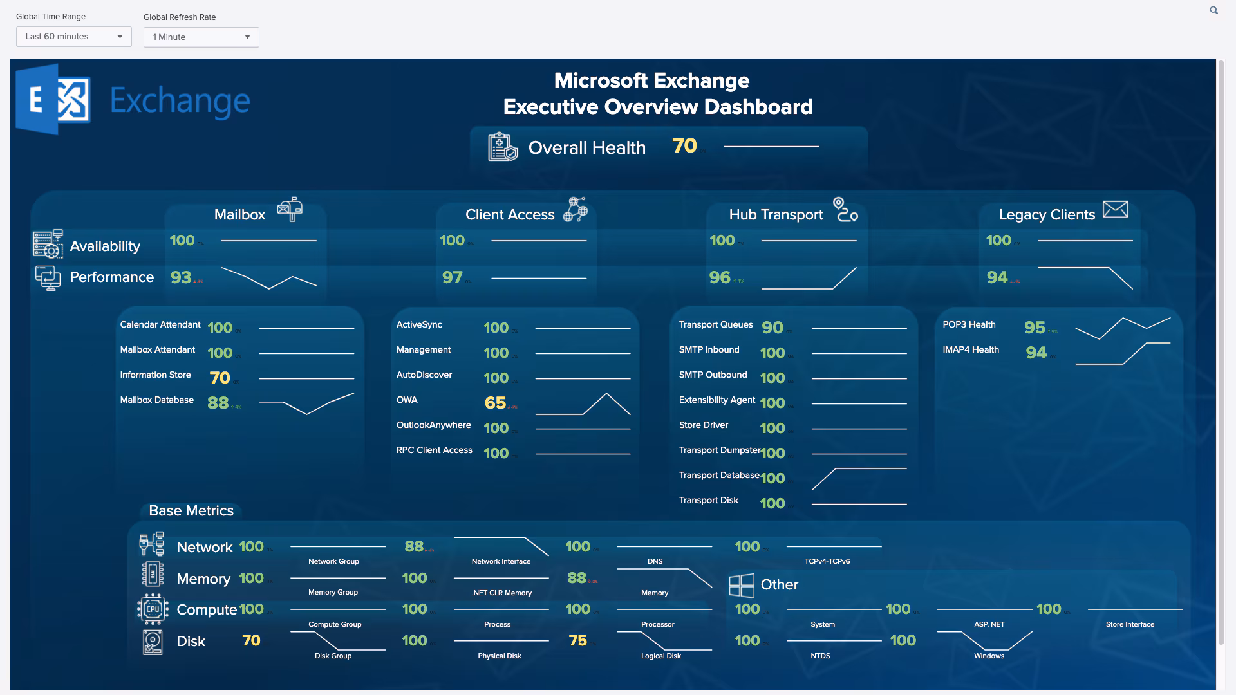Open the Transport Queues metric
Viewport: 1236px width, 695px height.
tap(716, 324)
